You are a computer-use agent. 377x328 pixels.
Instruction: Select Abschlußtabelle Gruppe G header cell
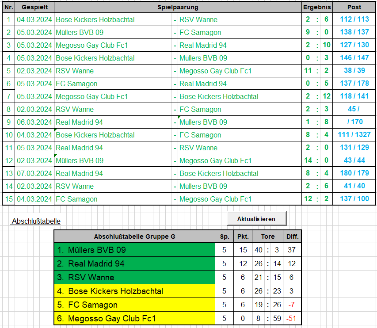(x=135, y=236)
